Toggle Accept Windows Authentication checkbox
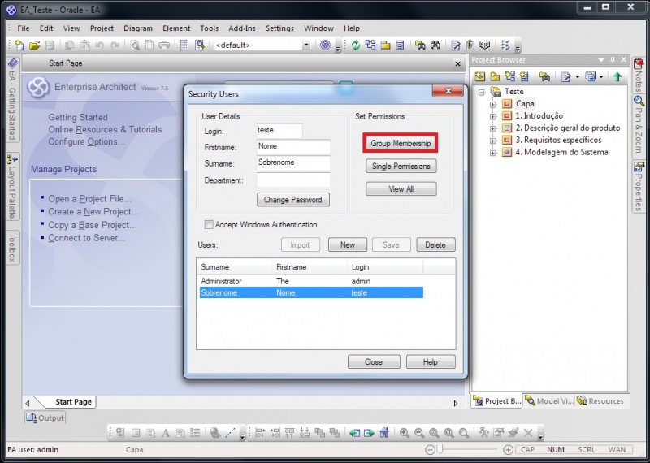This screenshot has width=650, height=463. tap(209, 225)
